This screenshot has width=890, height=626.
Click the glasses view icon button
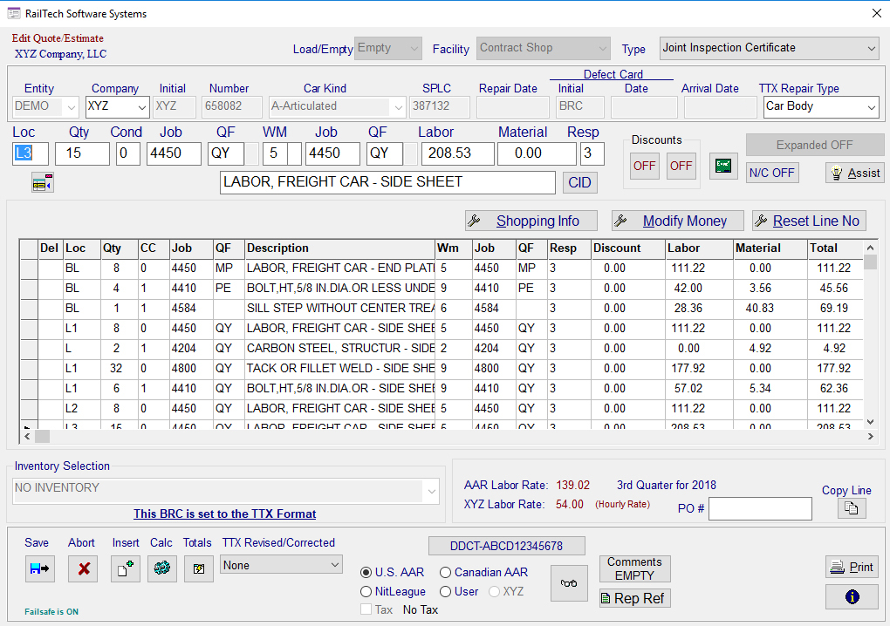(569, 583)
